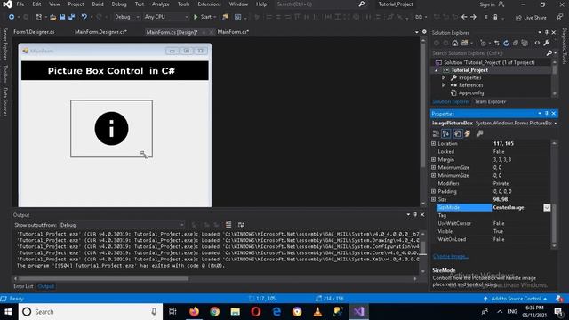Pin the Properties panel auto-hide
Image resolution: width=569 pixels, height=320 pixels.
tap(547, 114)
